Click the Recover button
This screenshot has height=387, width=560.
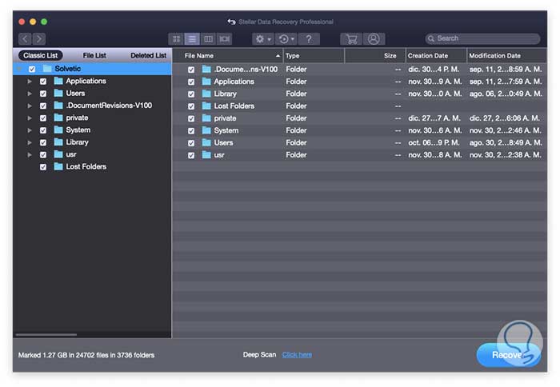pyautogui.click(x=508, y=355)
